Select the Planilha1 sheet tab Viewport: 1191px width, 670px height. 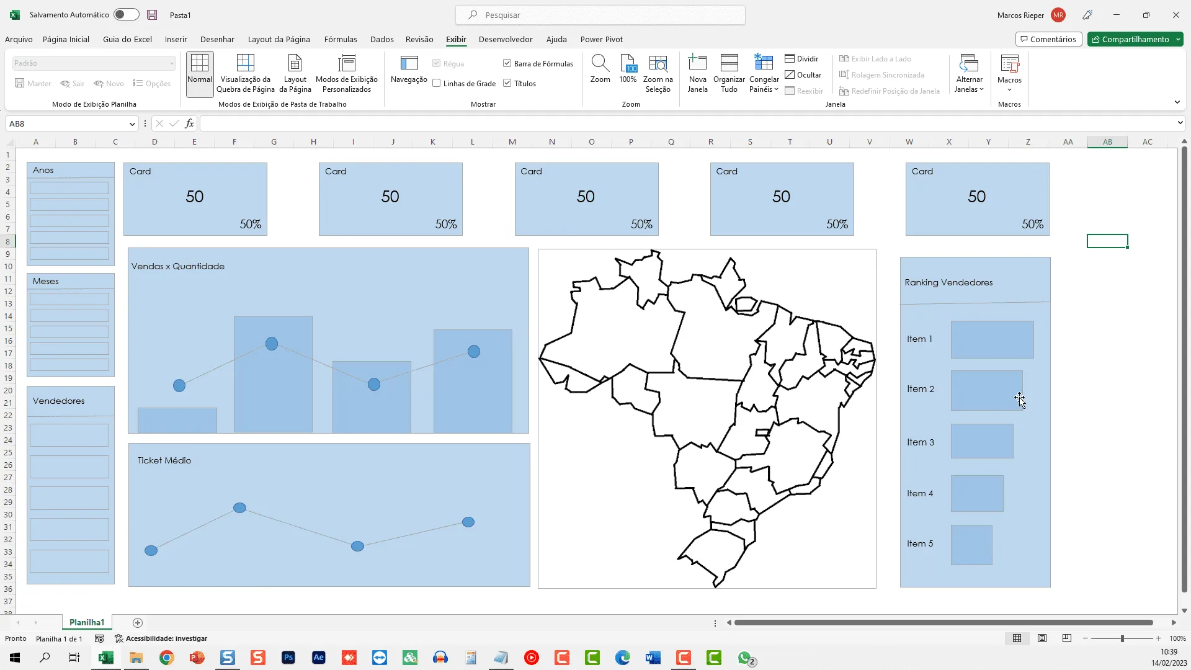(87, 622)
